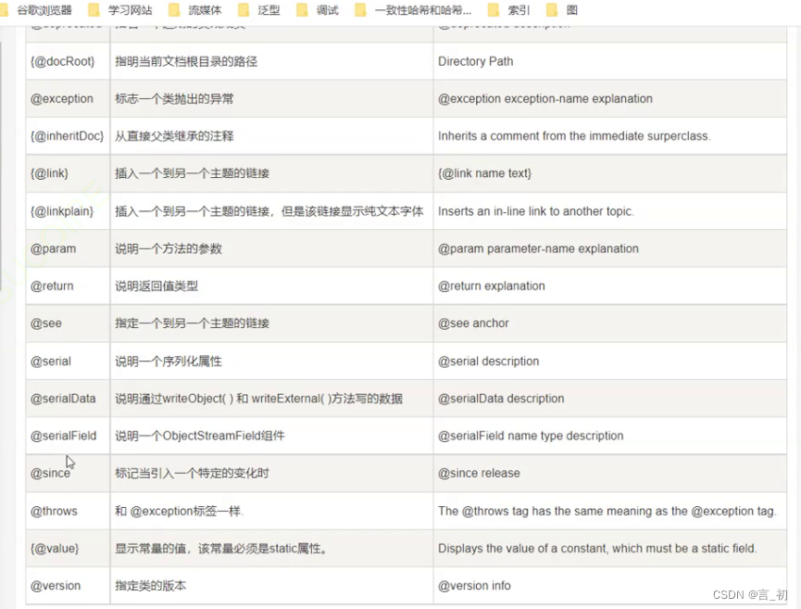Click the 调试 bookmark folder icon
This screenshot has height=609, width=801.
click(x=303, y=11)
